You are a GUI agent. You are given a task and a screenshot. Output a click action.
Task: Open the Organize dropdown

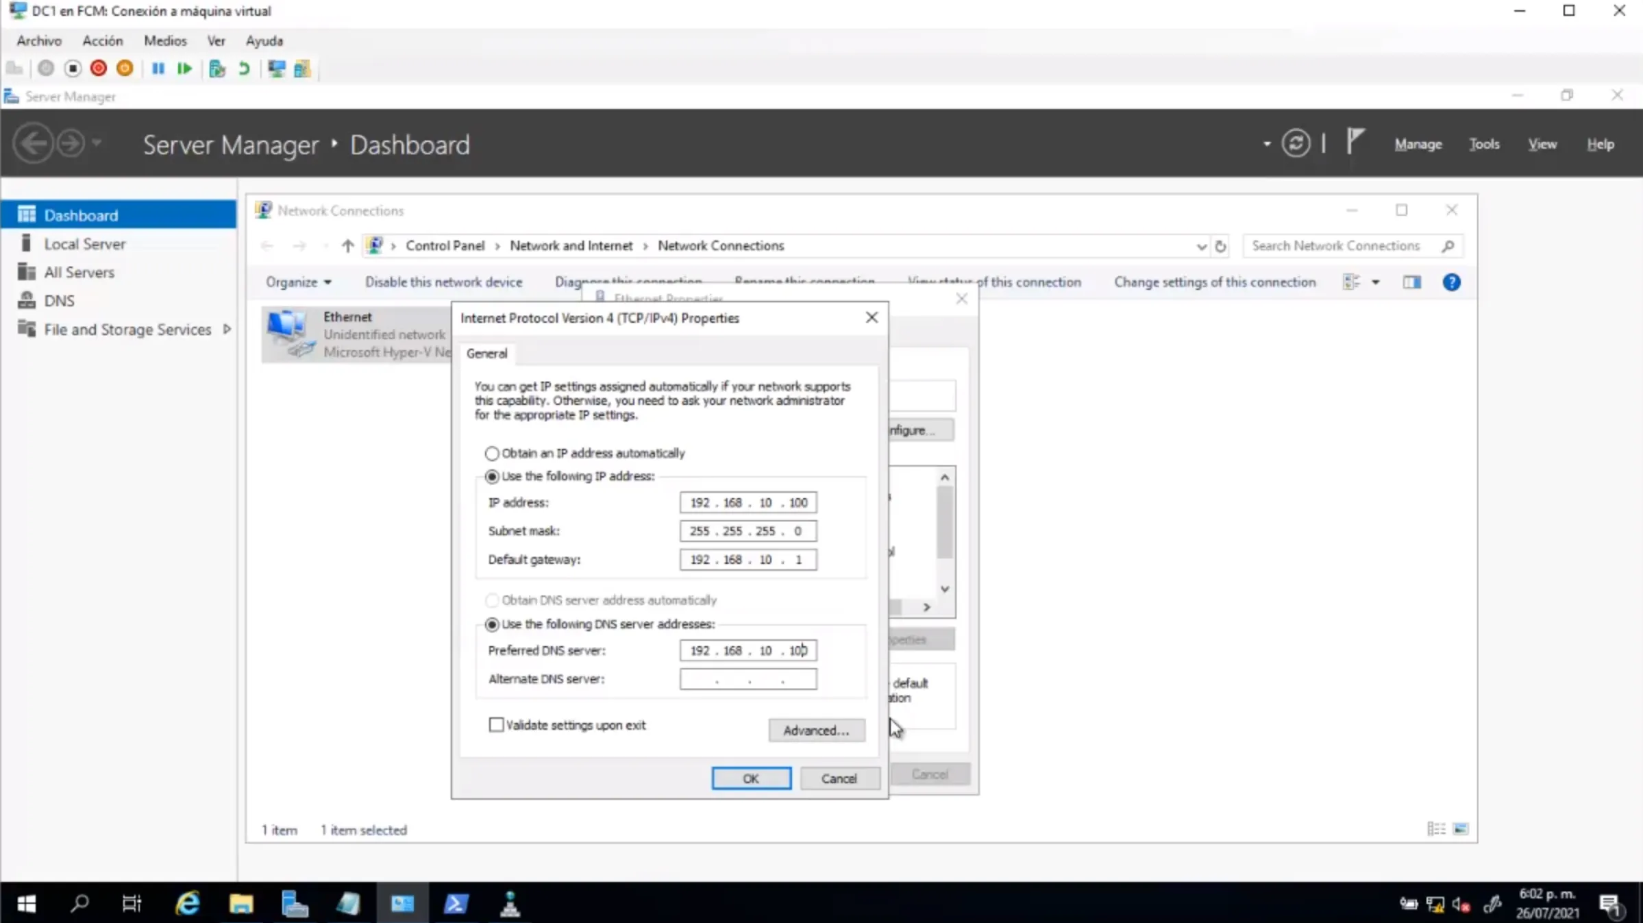point(298,282)
